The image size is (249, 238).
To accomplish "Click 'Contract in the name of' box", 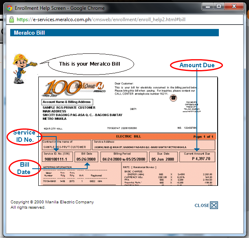I will 66,145.
